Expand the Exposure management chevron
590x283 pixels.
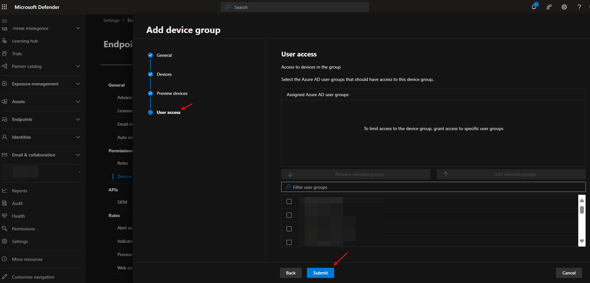pyautogui.click(x=78, y=84)
